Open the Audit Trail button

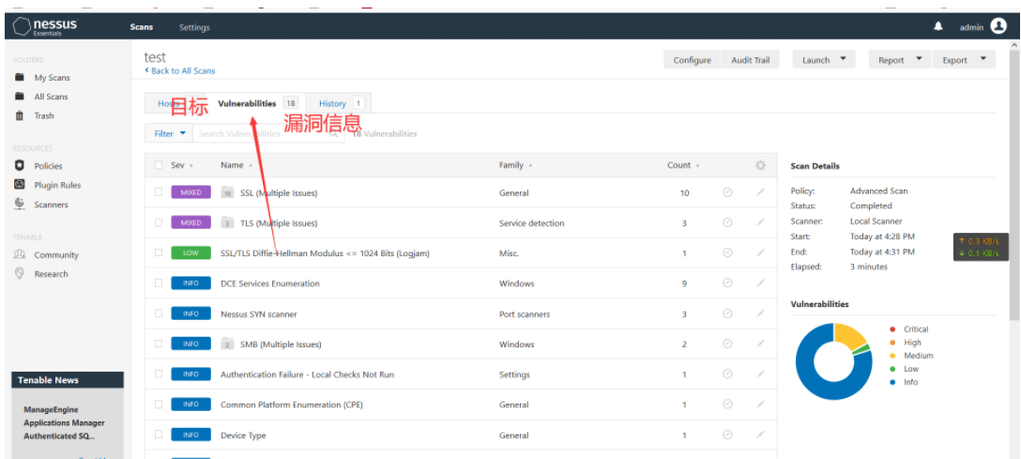click(750, 60)
